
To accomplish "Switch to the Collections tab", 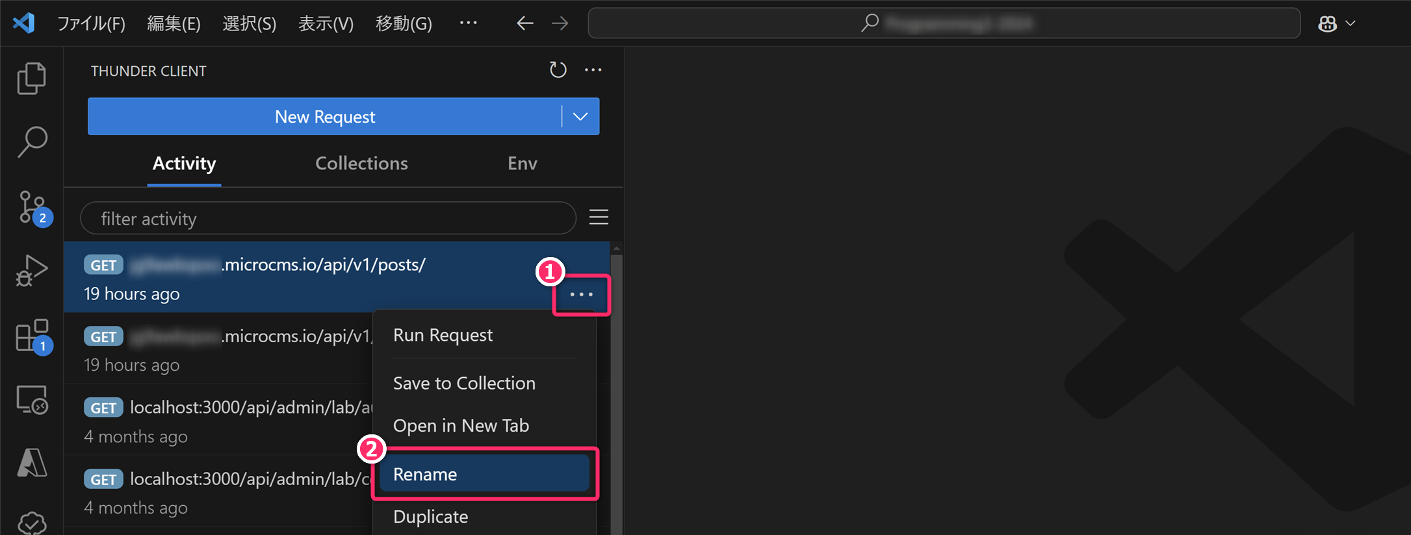I will click(361, 164).
